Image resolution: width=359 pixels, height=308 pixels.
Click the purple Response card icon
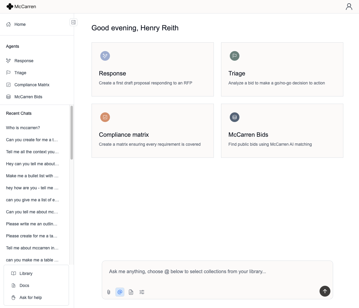105,56
